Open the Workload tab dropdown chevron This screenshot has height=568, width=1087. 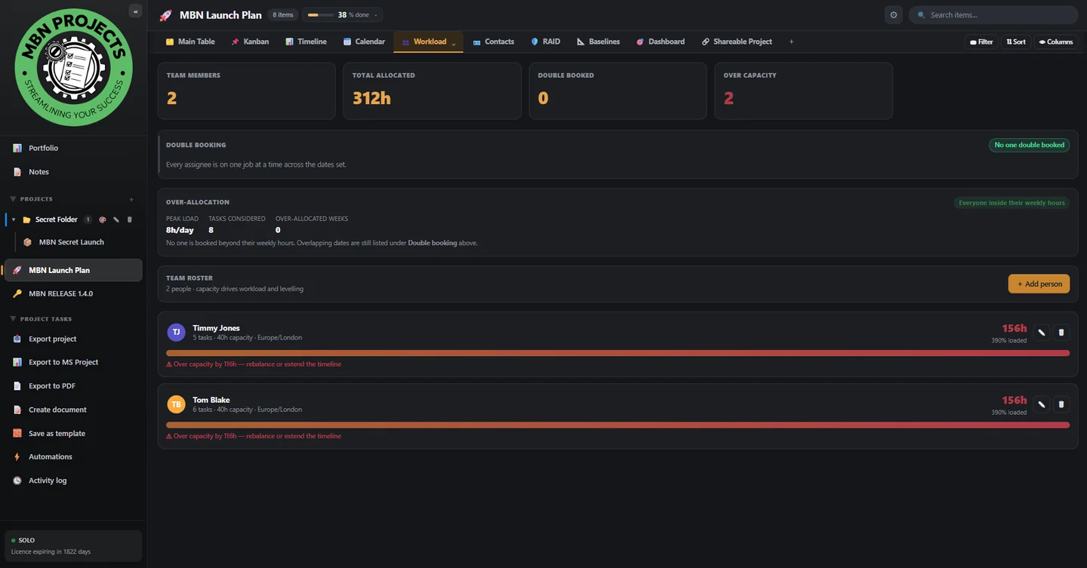[x=454, y=43]
